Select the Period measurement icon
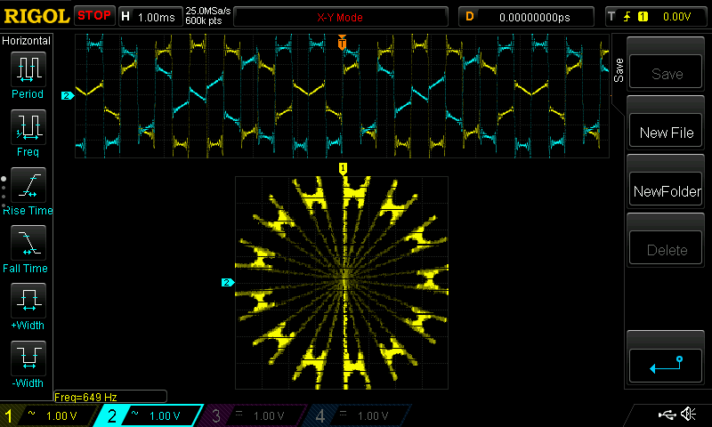 (28, 68)
